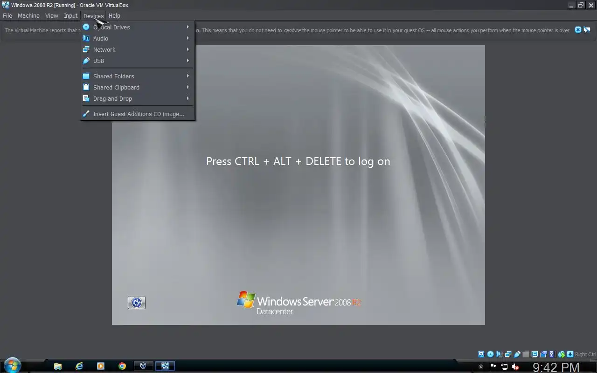Dismiss the mouse integration notification

click(x=578, y=30)
